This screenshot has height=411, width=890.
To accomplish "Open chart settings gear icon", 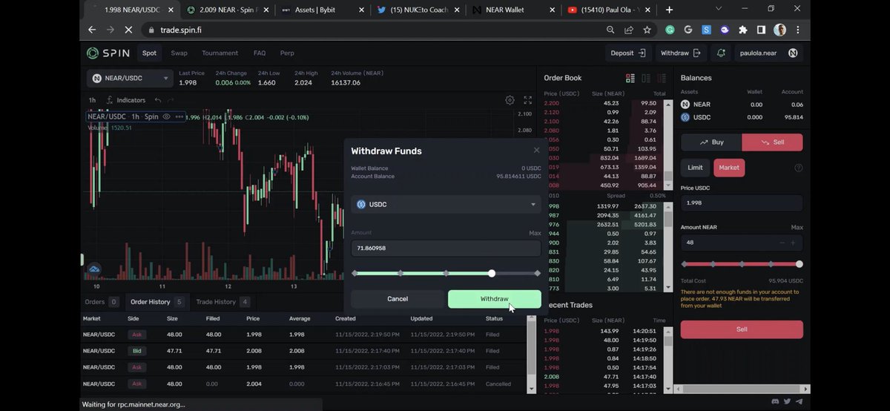I will click(510, 100).
